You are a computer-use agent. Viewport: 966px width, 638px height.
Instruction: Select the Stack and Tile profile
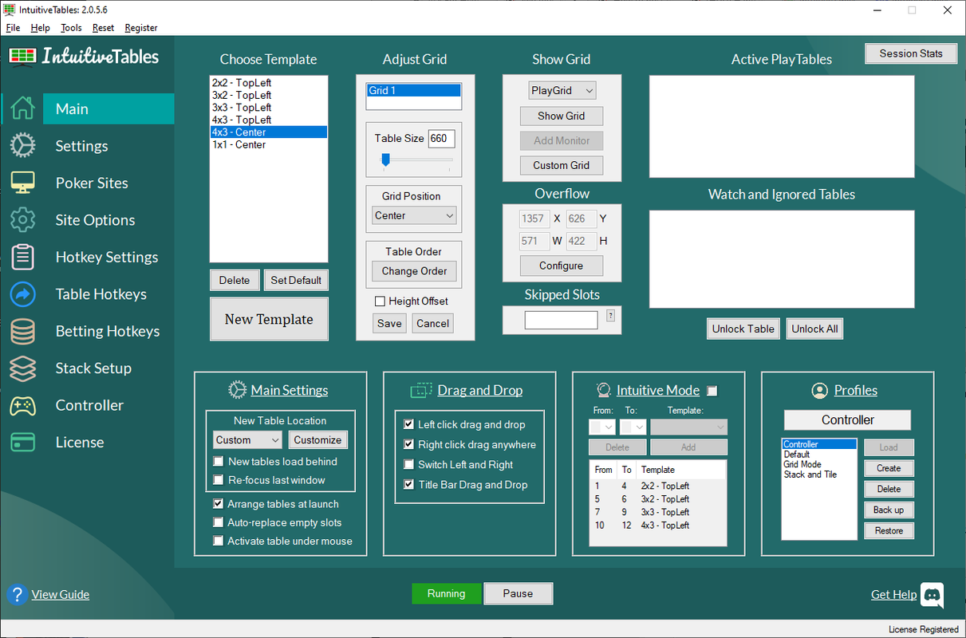pyautogui.click(x=819, y=475)
